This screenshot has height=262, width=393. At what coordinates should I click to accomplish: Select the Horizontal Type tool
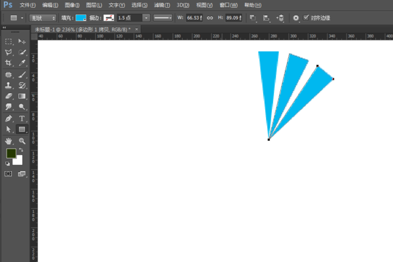point(22,119)
